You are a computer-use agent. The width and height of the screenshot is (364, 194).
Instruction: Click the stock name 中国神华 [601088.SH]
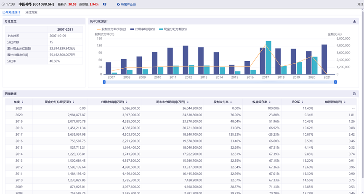(x=36, y=4)
